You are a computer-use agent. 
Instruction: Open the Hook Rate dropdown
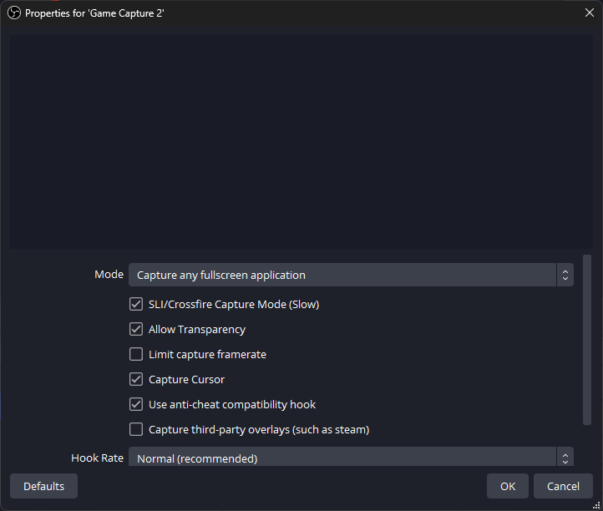(351, 457)
